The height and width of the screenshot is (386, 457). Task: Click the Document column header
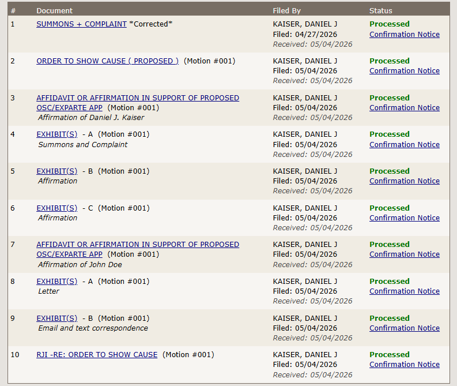(55, 11)
